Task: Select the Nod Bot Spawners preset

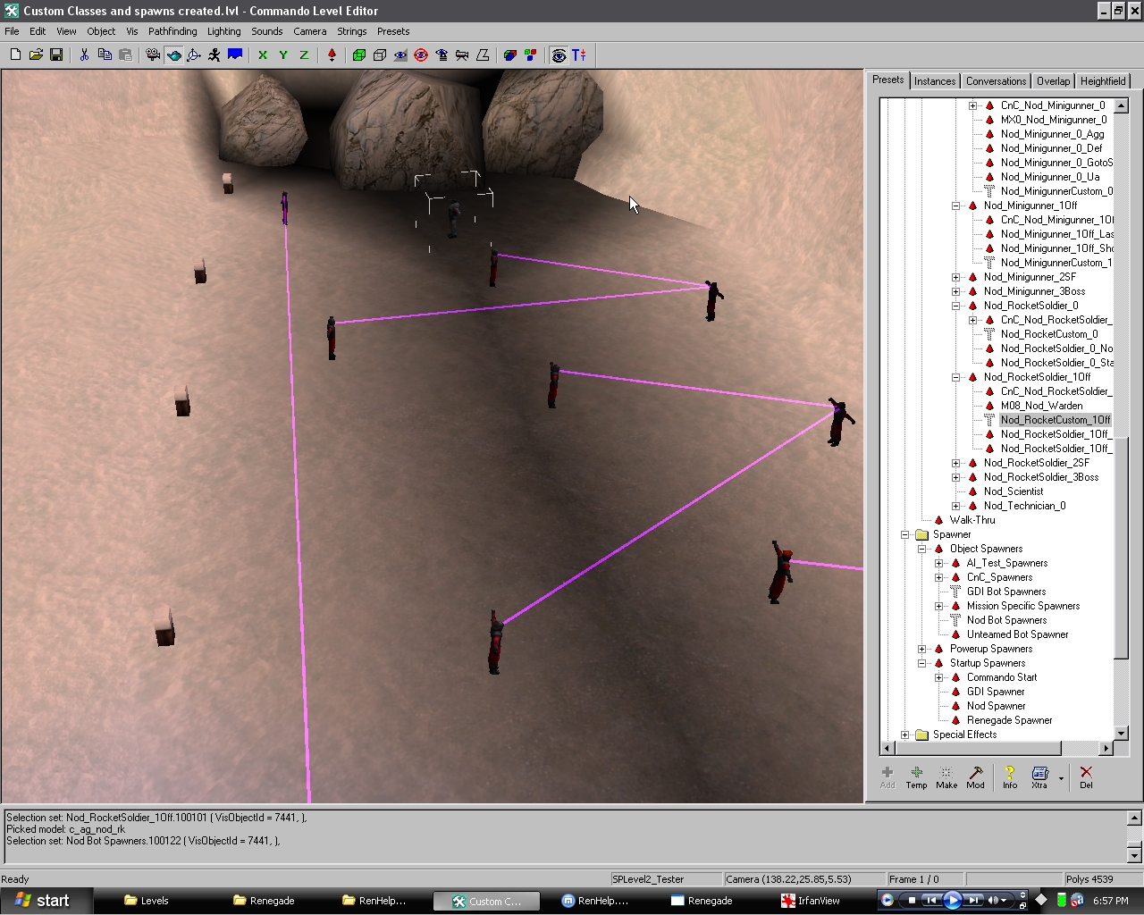Action: click(1006, 620)
